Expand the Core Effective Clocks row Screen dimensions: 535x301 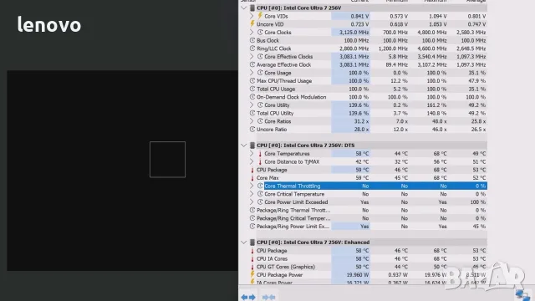tap(252, 56)
